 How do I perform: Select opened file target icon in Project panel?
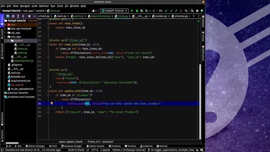(x=13, y=16)
